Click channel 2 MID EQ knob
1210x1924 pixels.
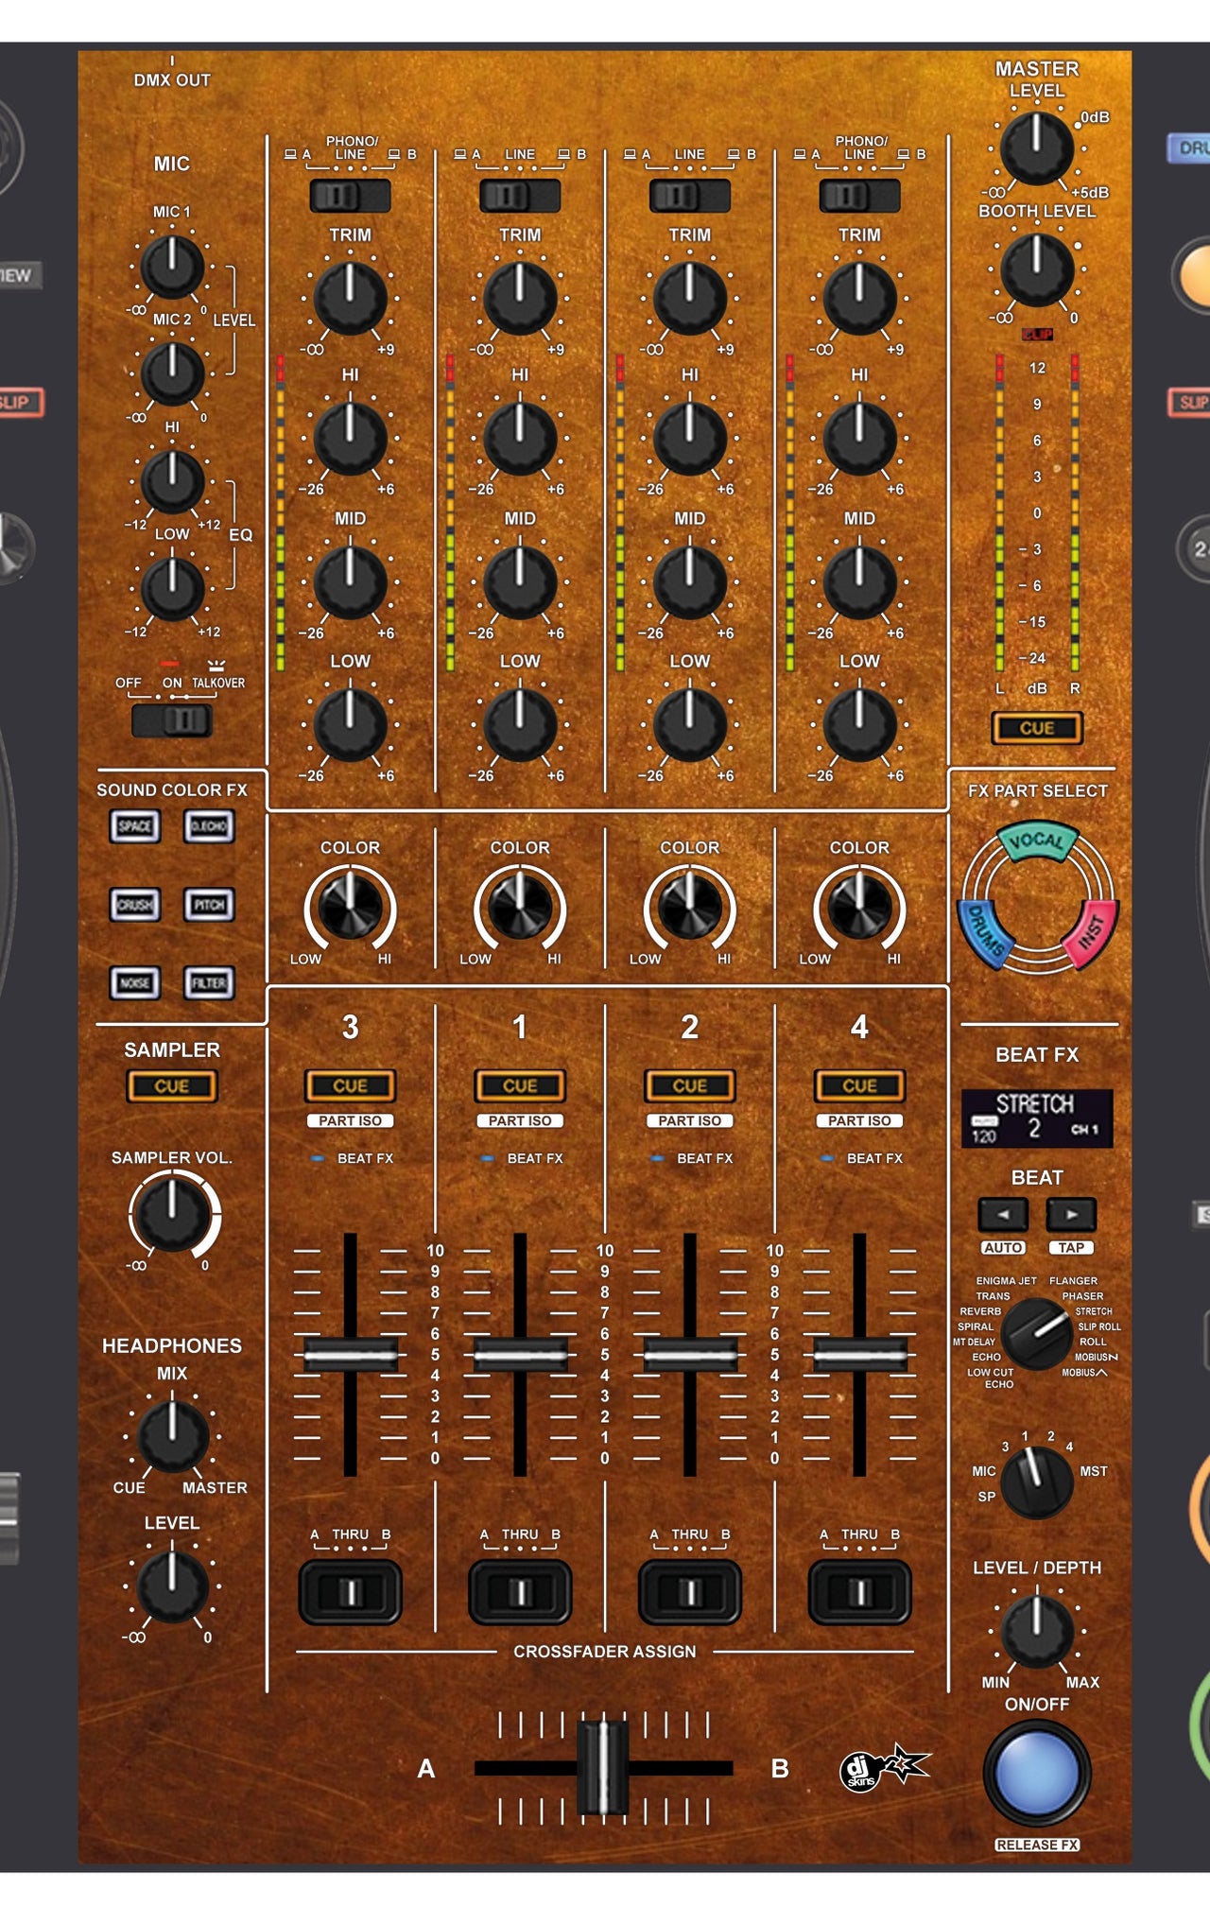pos(690,581)
